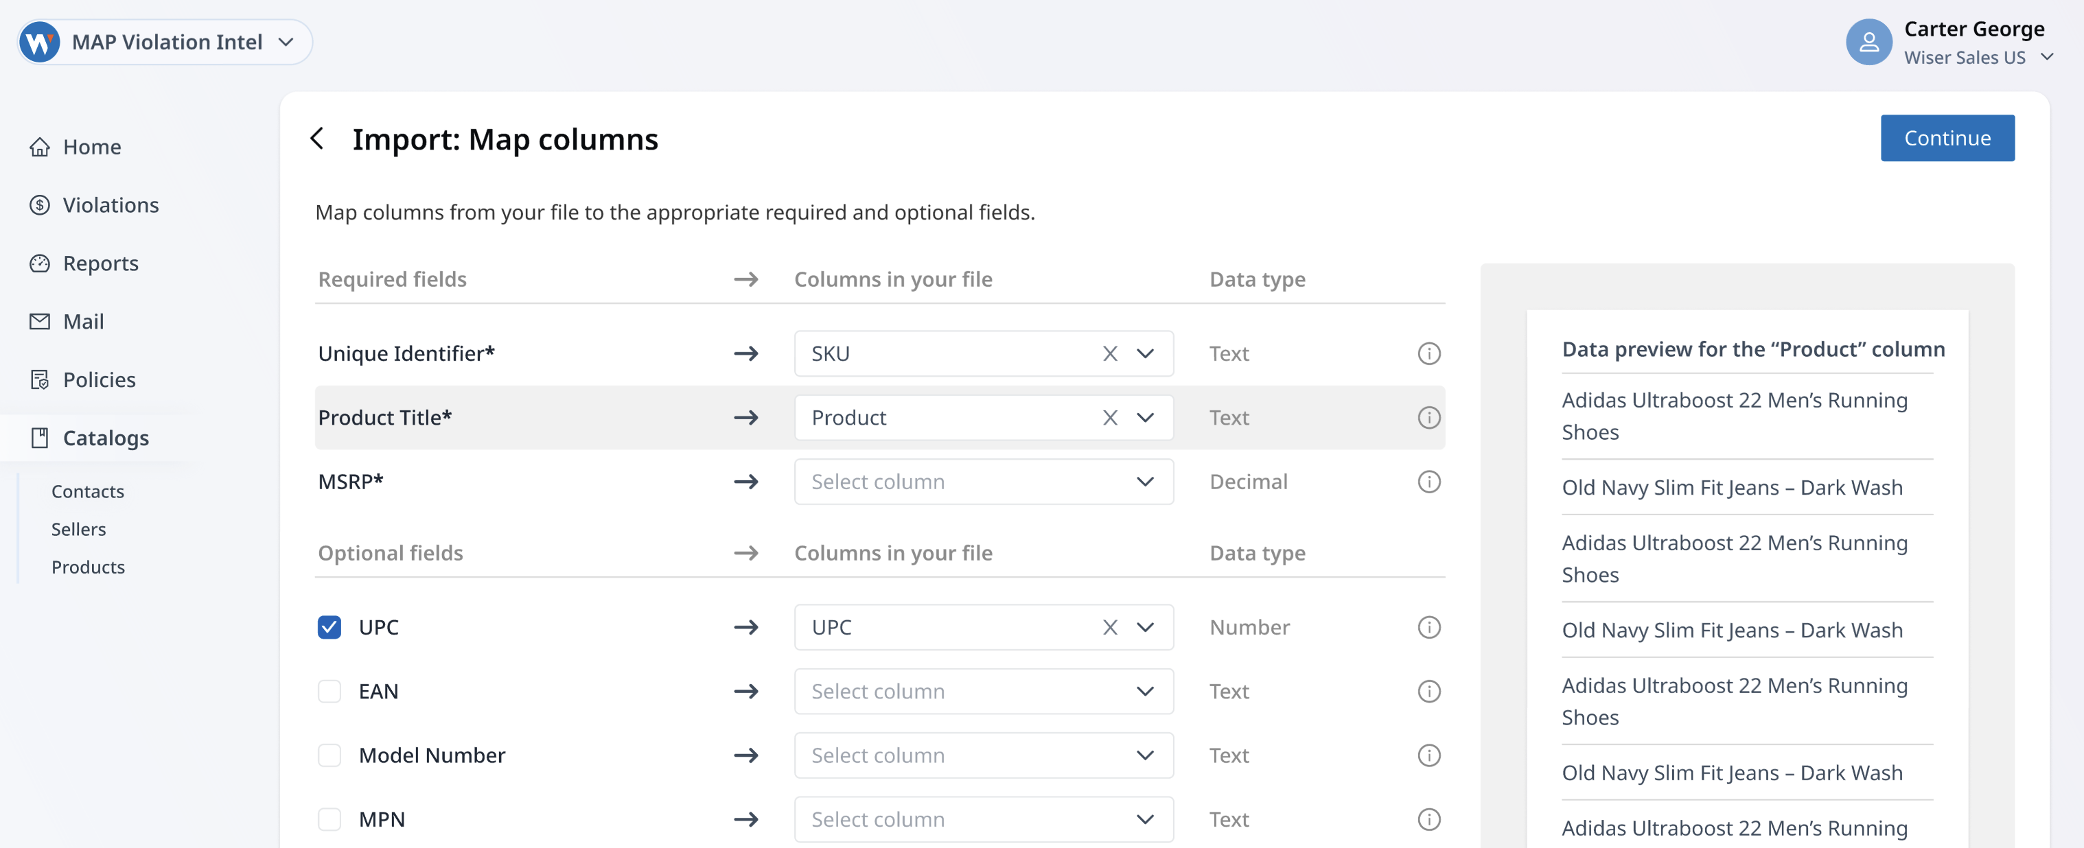This screenshot has height=848, width=2084.
Task: Go back using the left arrow
Action: (317, 138)
